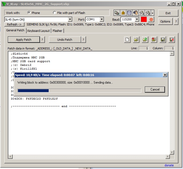Cancel the block writing progress
The image size is (183, 169).
pos(155,89)
